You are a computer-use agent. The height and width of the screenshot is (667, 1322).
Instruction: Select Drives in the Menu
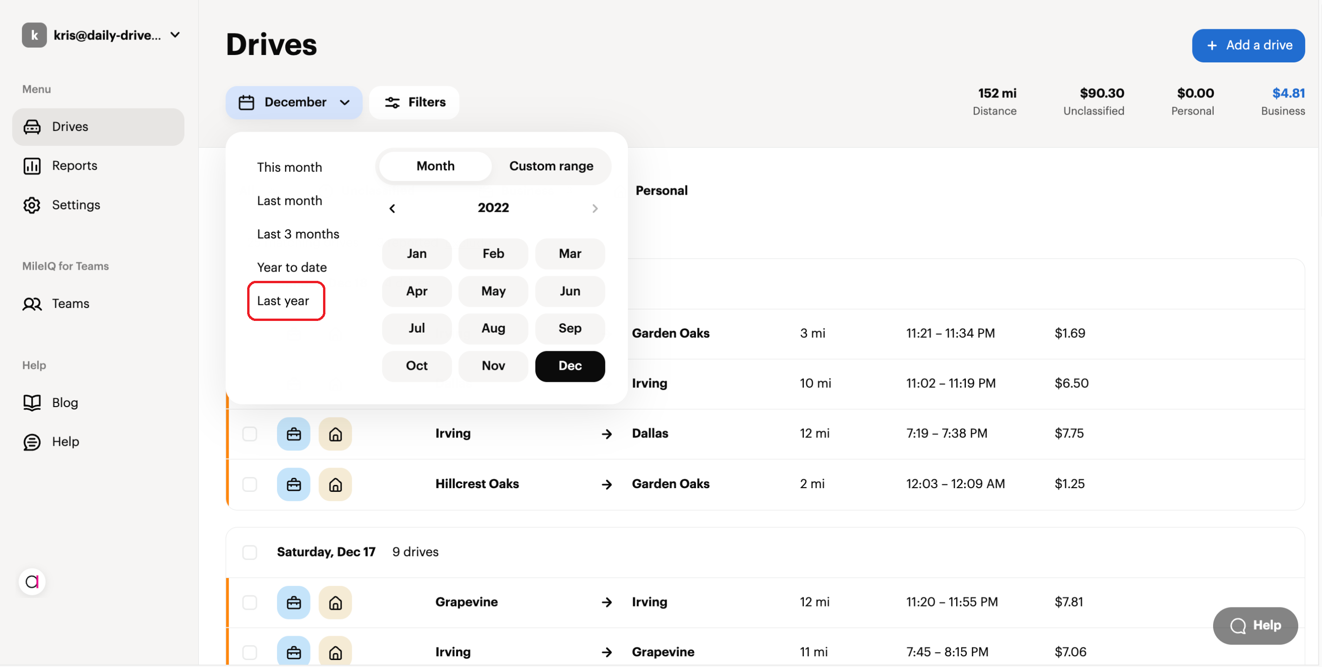point(69,126)
